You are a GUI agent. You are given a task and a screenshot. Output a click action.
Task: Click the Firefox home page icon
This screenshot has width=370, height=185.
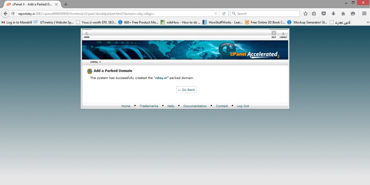(343, 14)
